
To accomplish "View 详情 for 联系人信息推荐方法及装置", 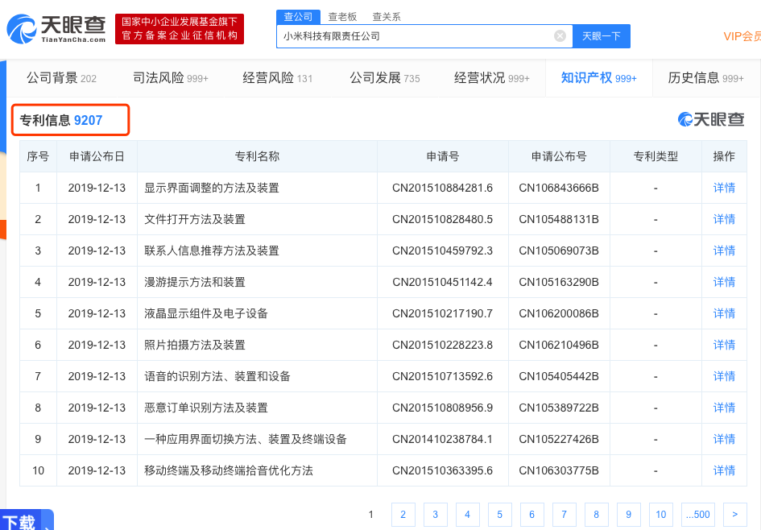I will point(724,251).
